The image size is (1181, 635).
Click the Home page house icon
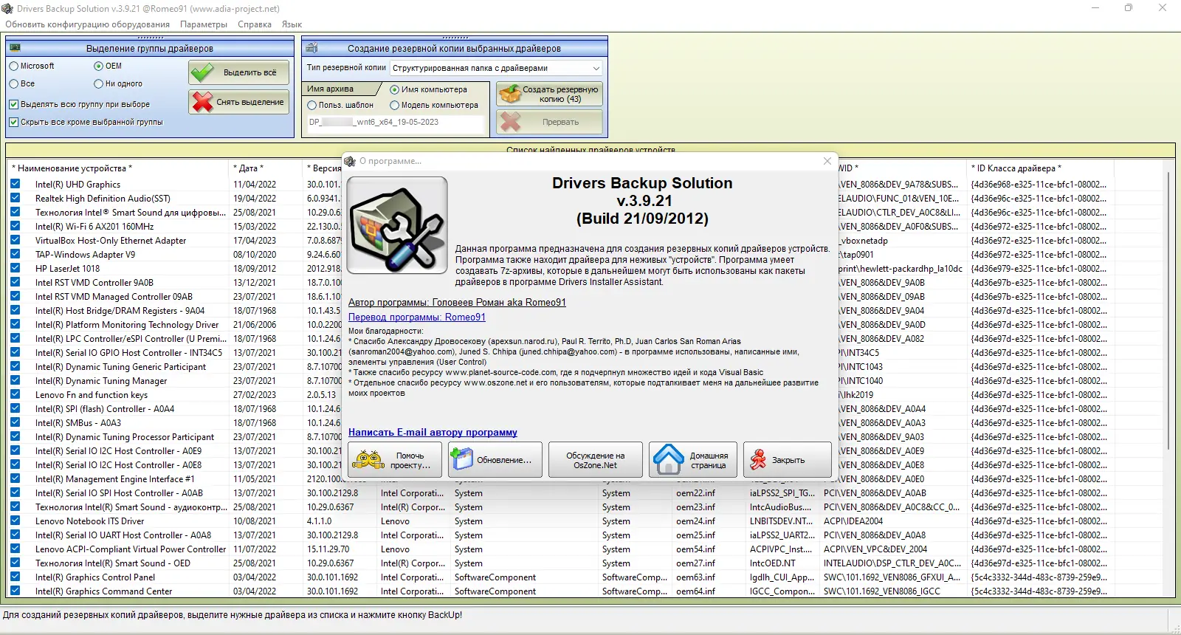pyautogui.click(x=669, y=459)
